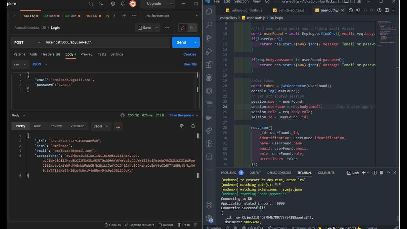Open GitHub view in activity bar

pos(209,78)
